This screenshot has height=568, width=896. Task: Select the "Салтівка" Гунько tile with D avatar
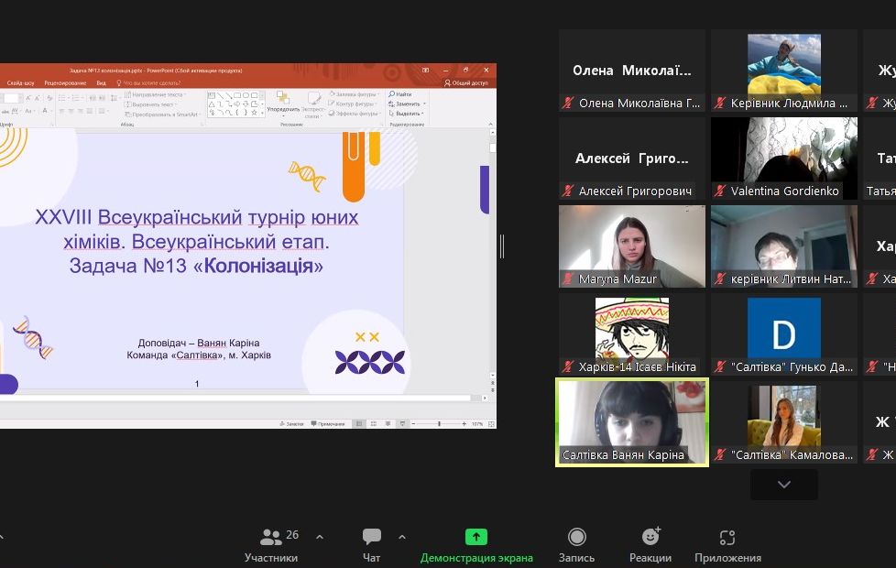(784, 334)
